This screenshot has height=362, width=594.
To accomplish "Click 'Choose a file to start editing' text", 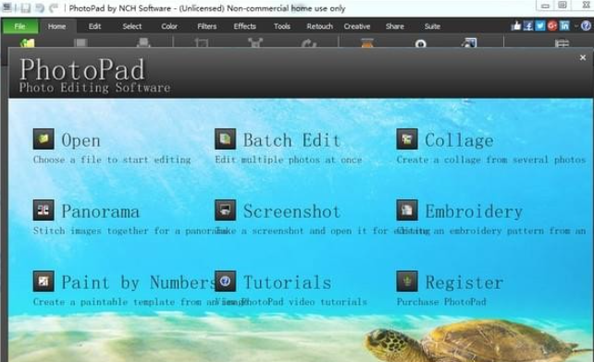I will tap(112, 160).
